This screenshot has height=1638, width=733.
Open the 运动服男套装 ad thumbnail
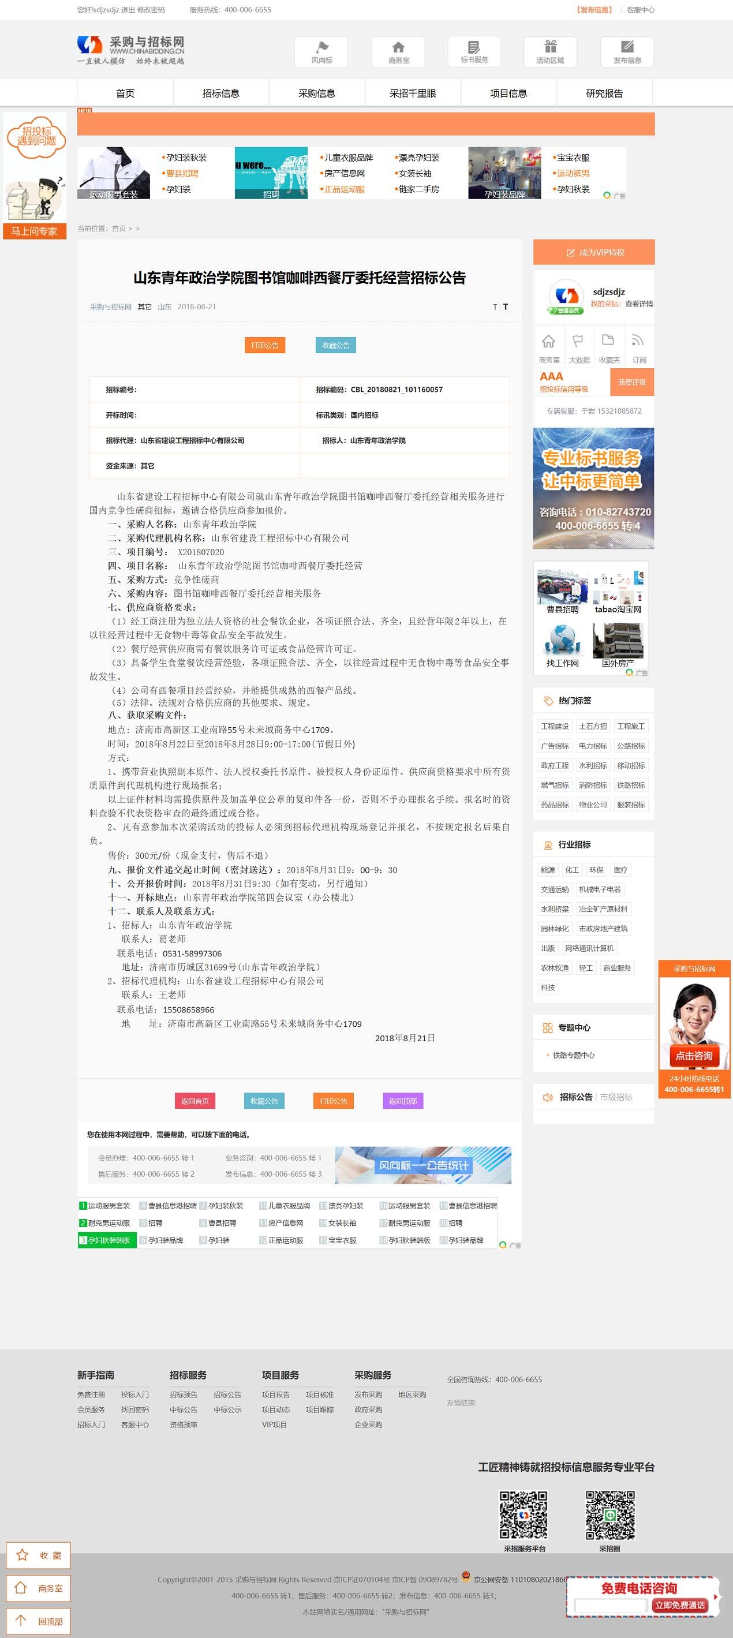(114, 173)
